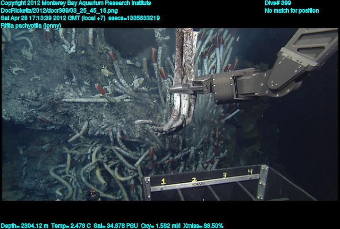Image resolution: width=340 pixels, height=229 pixels.
Task: Click the yellow number 3 on the sample rack
Action: point(225,175)
